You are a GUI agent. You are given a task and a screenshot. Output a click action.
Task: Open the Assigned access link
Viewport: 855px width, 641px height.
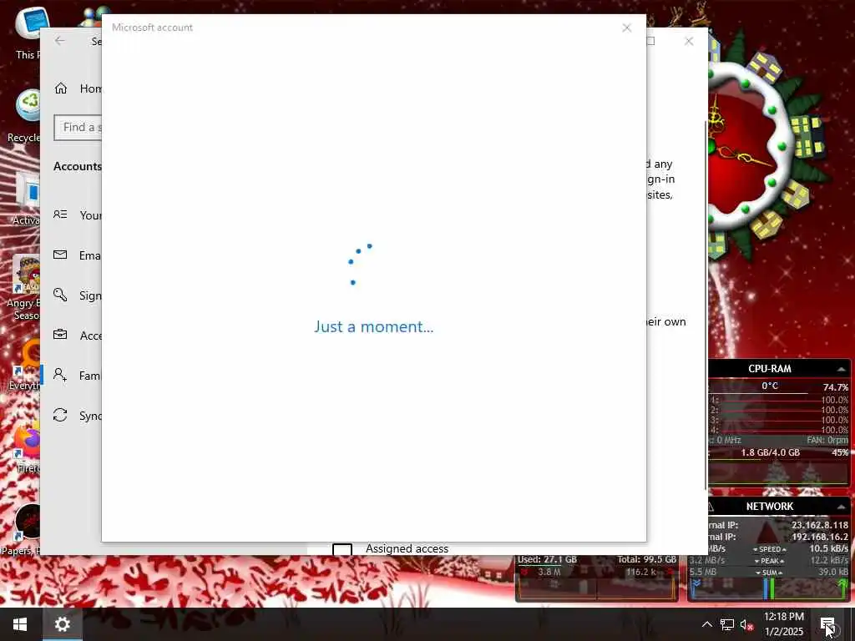click(x=407, y=548)
